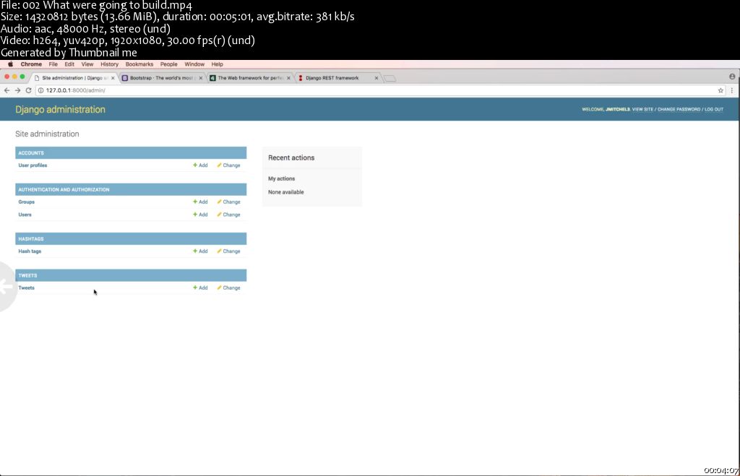
Task: Open the People menu
Action: (x=168, y=64)
